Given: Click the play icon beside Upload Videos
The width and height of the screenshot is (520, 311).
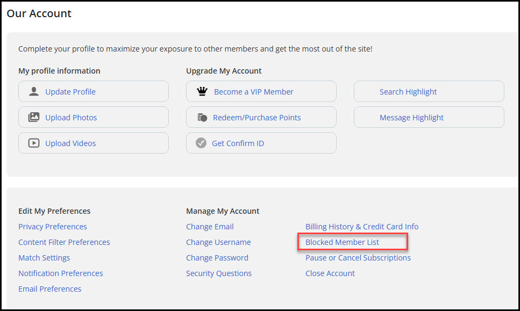Looking at the screenshot, I should [34, 143].
